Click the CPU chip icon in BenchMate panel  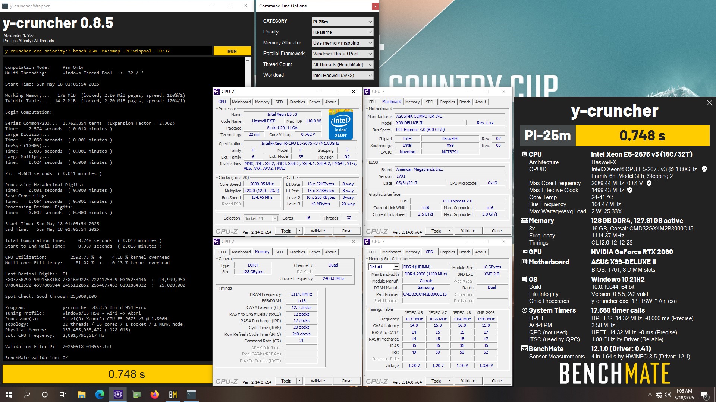[524, 154]
